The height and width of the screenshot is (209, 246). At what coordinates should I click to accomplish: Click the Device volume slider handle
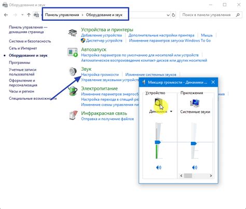158,142
